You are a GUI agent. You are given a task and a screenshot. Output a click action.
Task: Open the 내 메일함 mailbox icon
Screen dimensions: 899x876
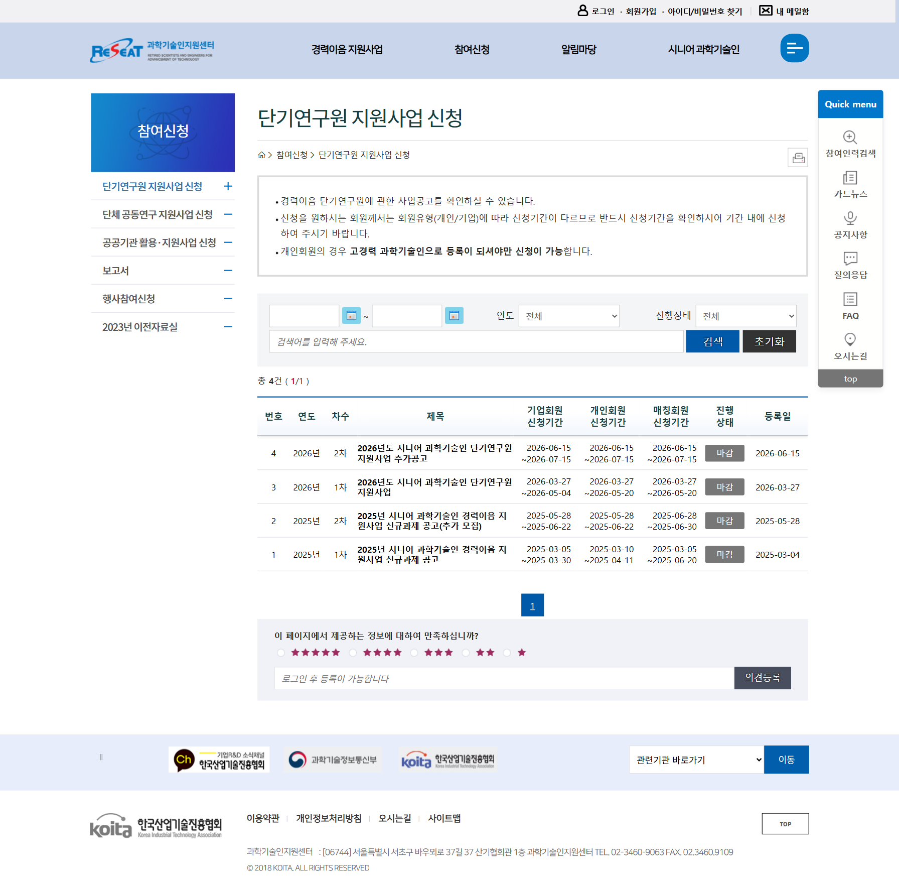click(x=766, y=11)
